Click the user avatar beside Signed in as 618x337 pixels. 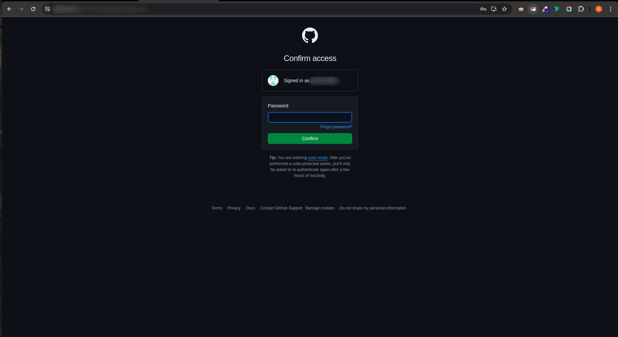[273, 81]
